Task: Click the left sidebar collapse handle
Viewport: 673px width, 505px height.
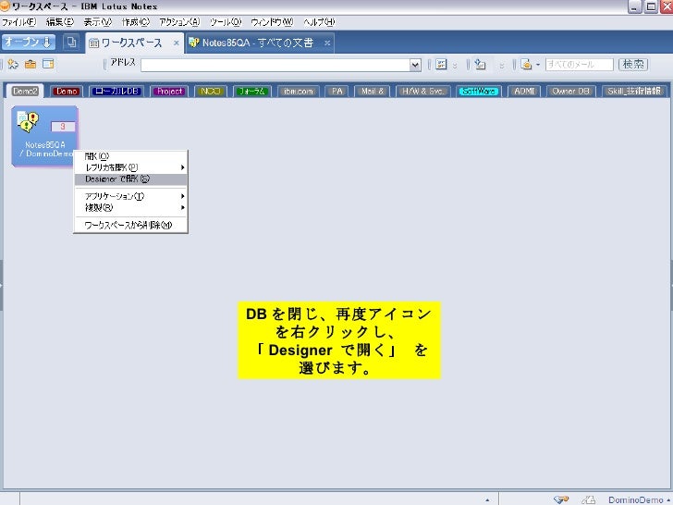Action: pos(1,285)
